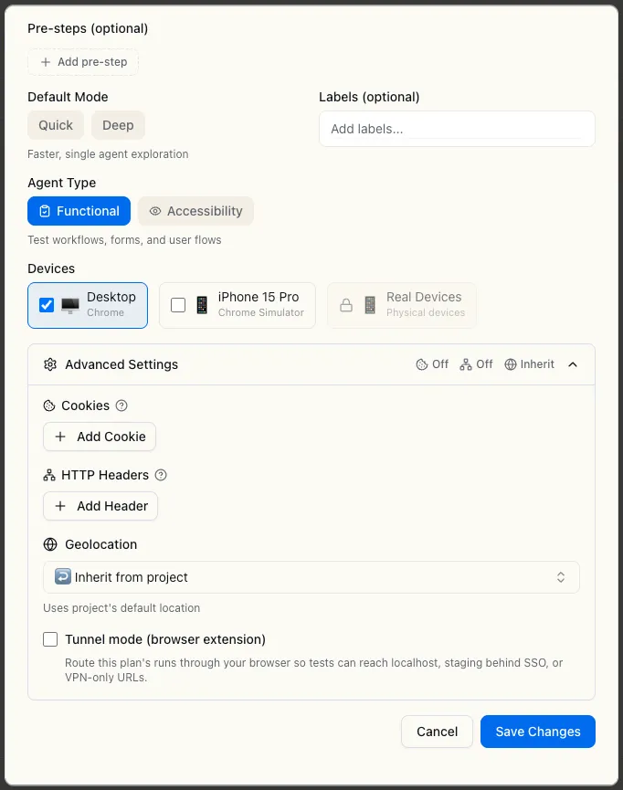The width and height of the screenshot is (623, 790).
Task: Open the Geolocation inherit dropdown
Action: (311, 577)
